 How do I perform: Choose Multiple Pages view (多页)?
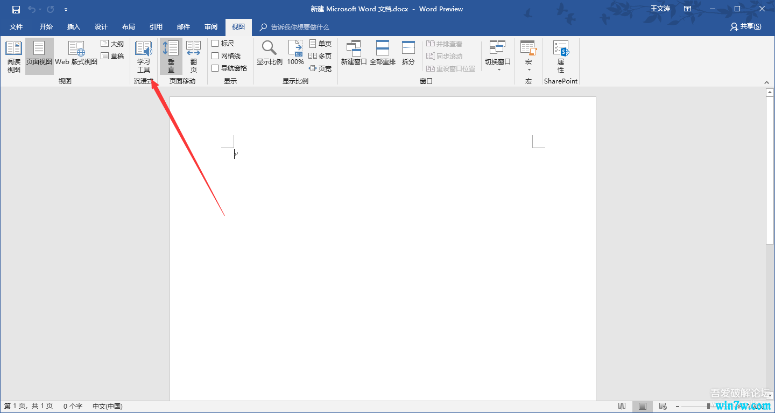coord(320,56)
